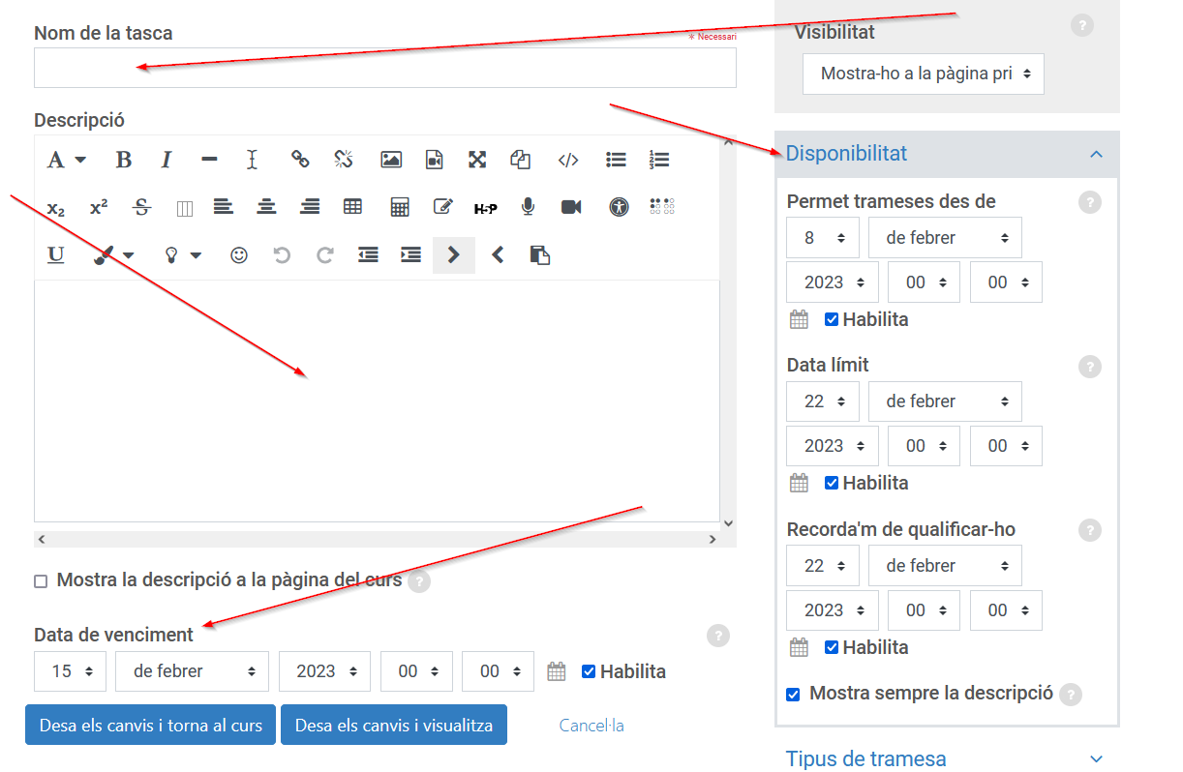Record audio with the microphone icon
1183x772 pixels.
528,207
